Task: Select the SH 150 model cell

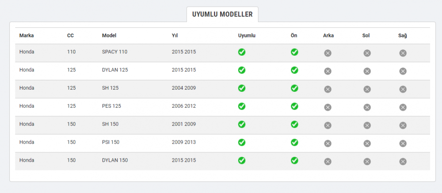Action: click(110, 124)
